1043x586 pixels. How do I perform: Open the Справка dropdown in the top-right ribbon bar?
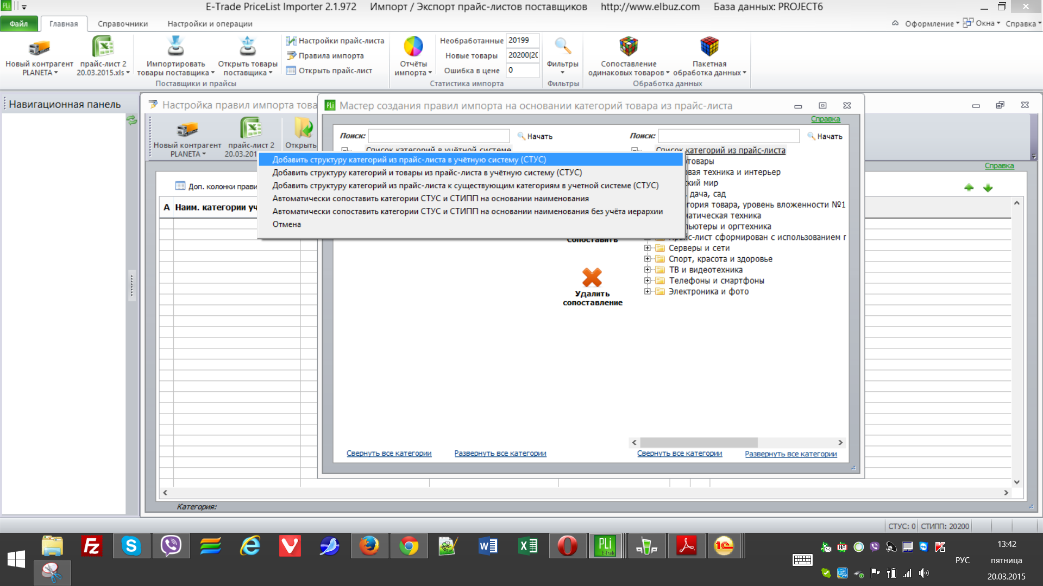tap(1023, 23)
